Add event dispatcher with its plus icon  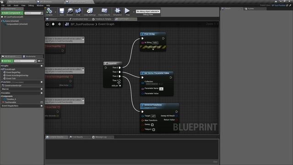(x=42, y=106)
